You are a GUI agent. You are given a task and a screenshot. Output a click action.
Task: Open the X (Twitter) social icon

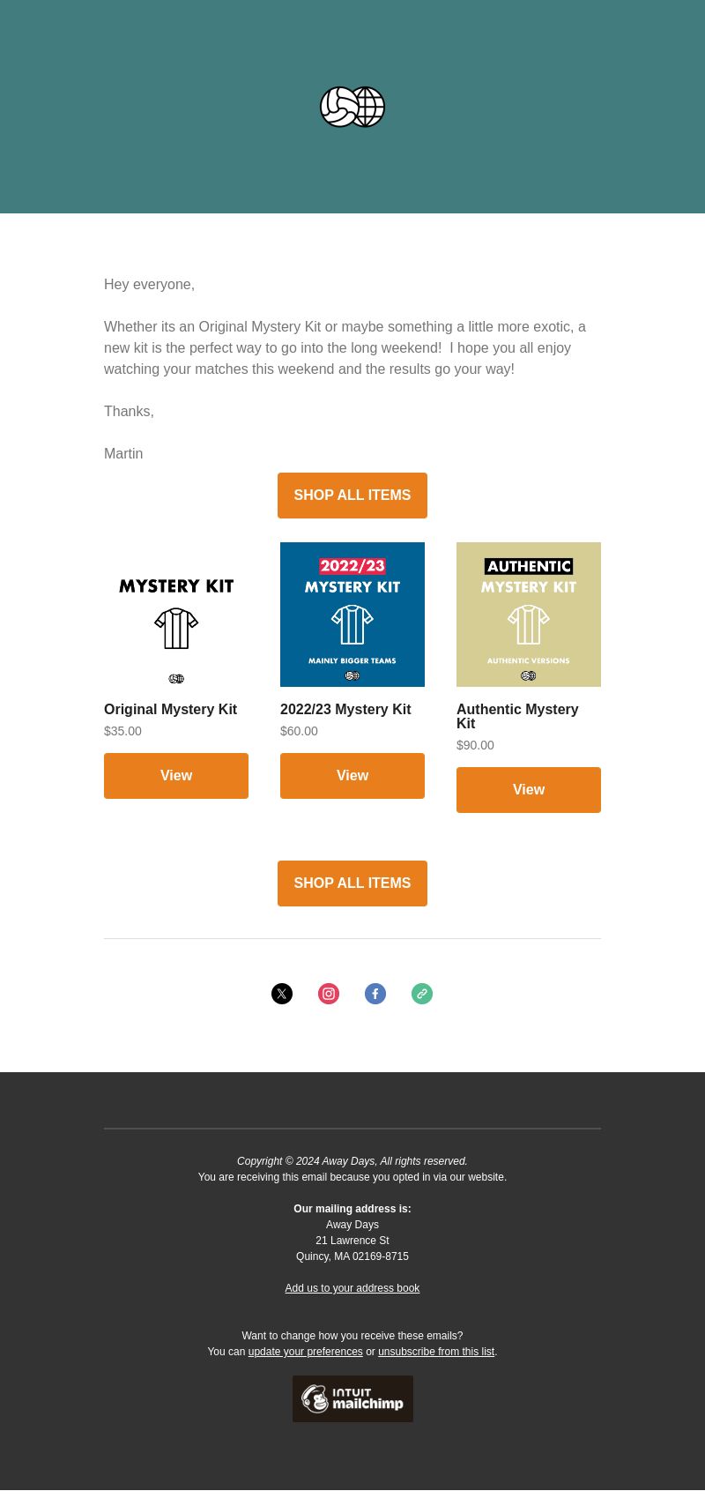(282, 994)
